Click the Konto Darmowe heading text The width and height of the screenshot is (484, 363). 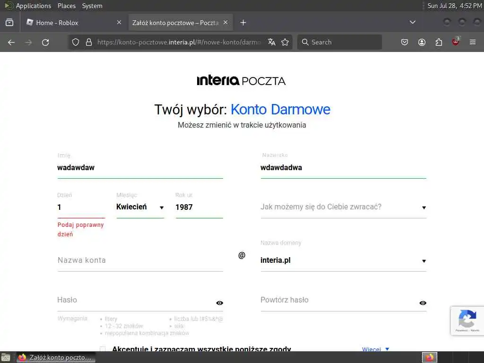coord(281,110)
